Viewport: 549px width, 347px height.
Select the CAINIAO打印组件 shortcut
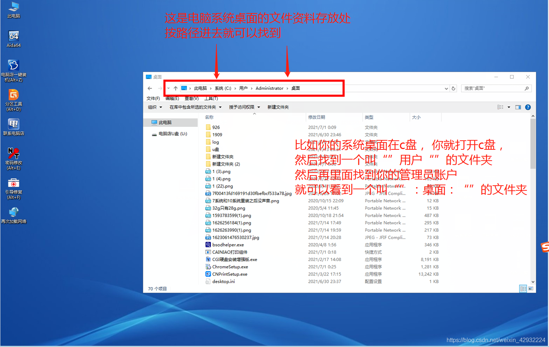[230, 252]
